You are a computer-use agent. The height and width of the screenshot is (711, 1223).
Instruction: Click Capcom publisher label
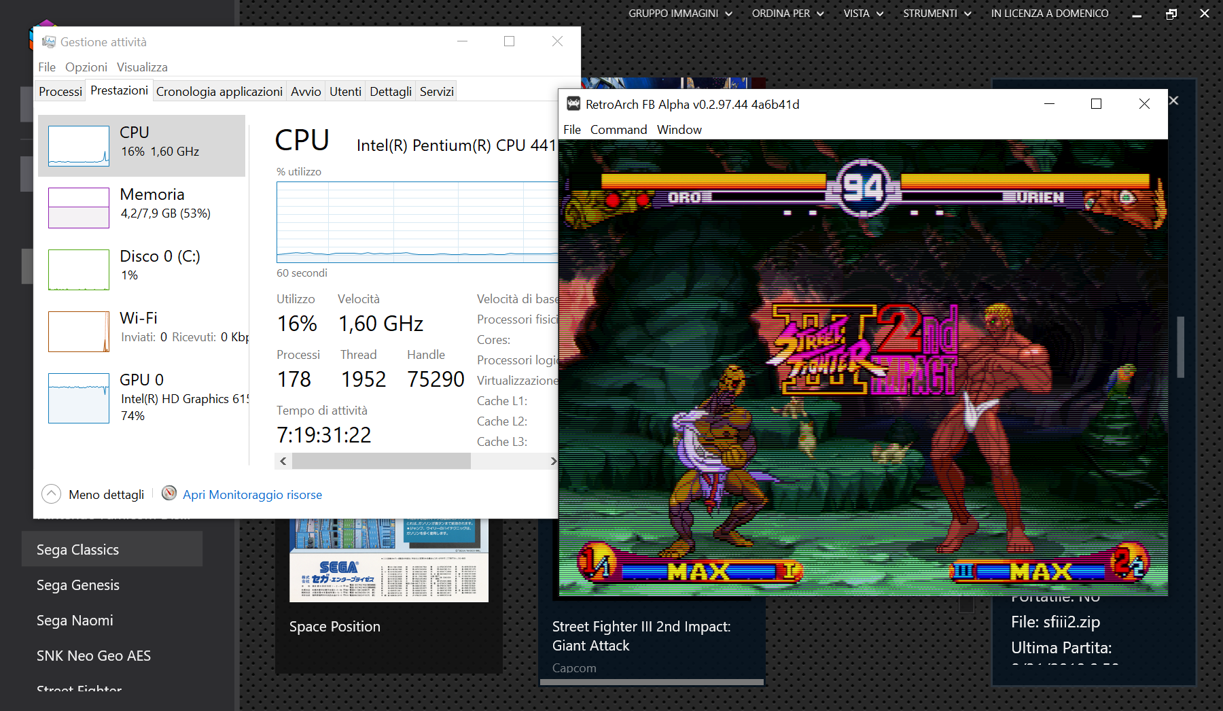tap(574, 668)
